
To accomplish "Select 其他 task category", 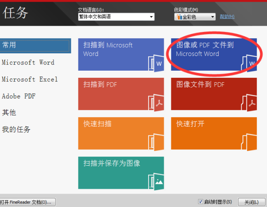I will coord(9,113).
